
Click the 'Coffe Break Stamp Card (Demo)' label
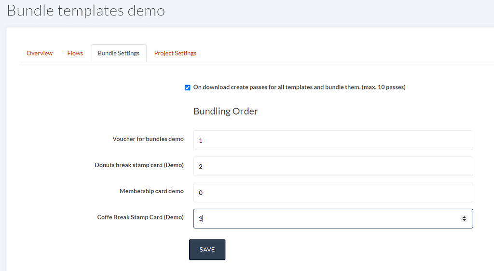coord(140,217)
